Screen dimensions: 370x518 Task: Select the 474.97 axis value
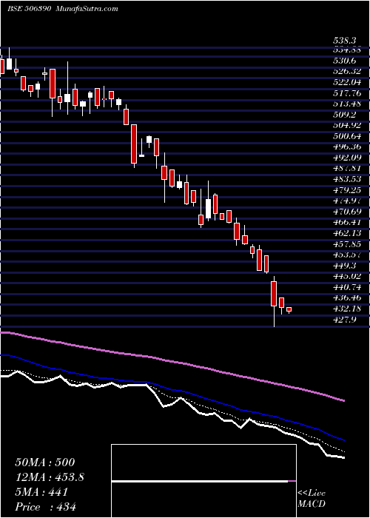347,201
